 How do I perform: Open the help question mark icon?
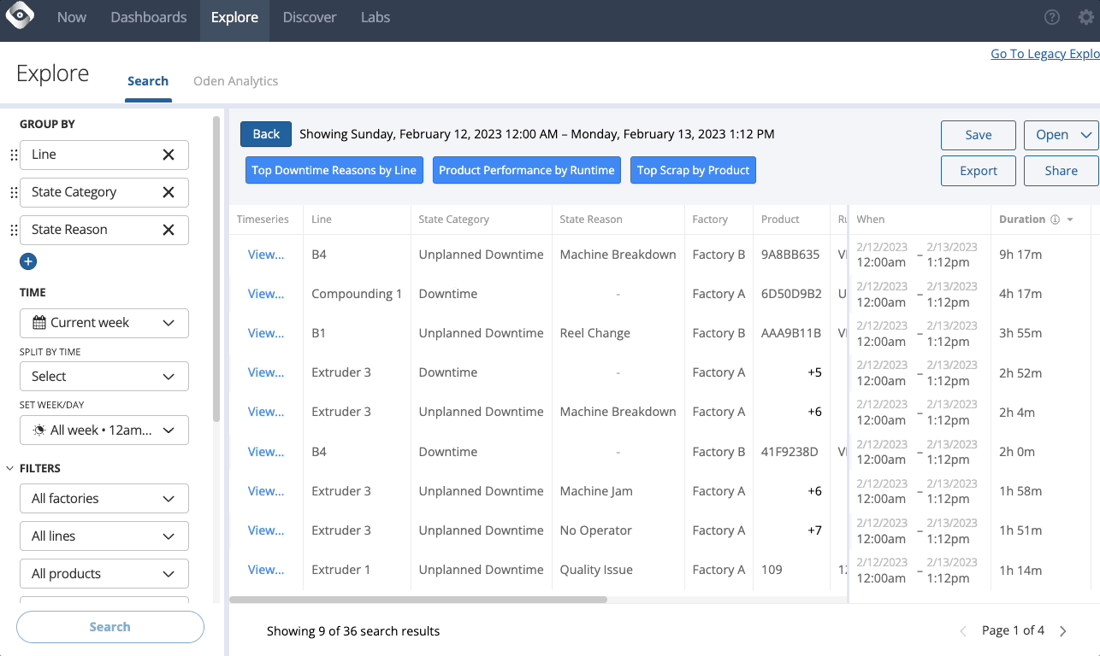(x=1052, y=18)
